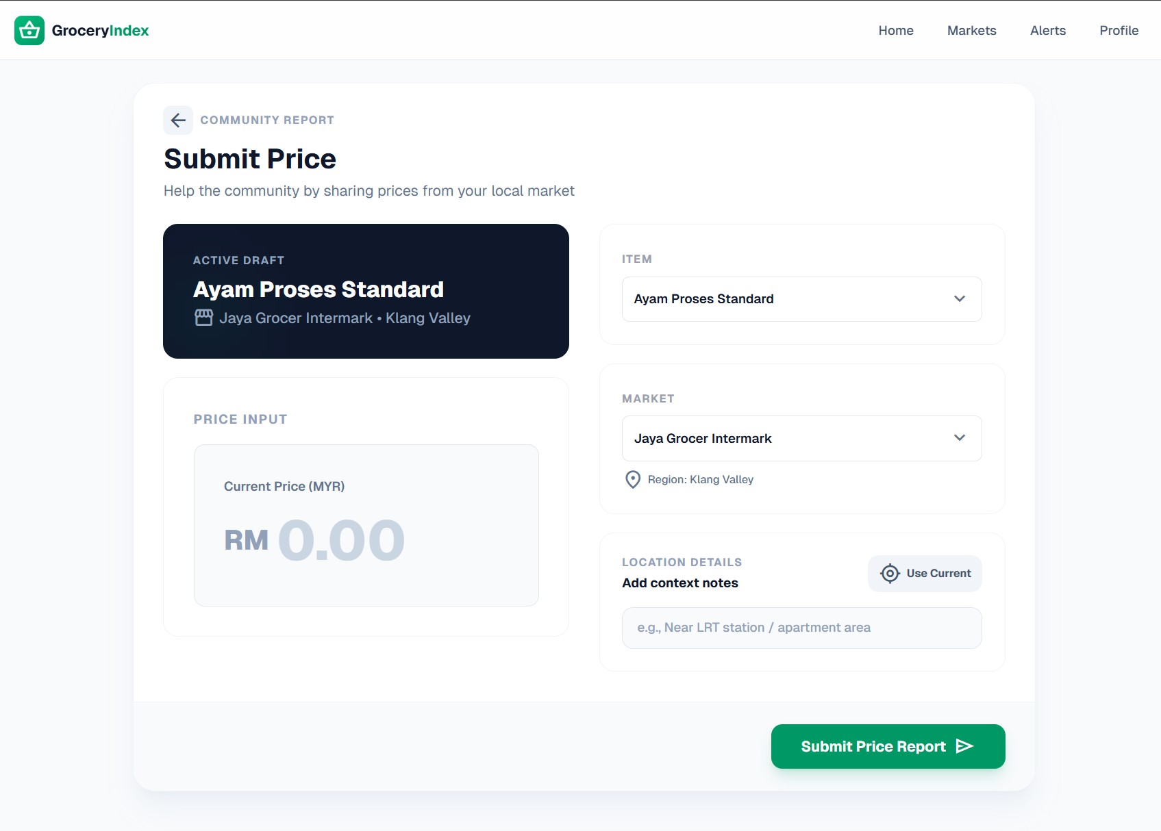Open the Alerts nav item
This screenshot has height=831, width=1161.
coord(1047,30)
